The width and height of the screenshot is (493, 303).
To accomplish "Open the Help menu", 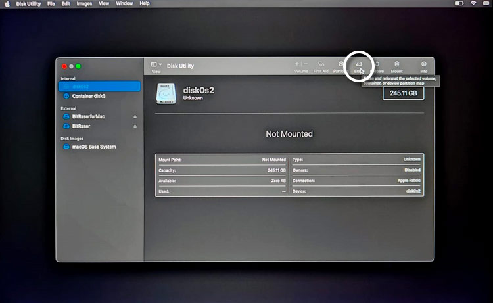I will point(145,4).
